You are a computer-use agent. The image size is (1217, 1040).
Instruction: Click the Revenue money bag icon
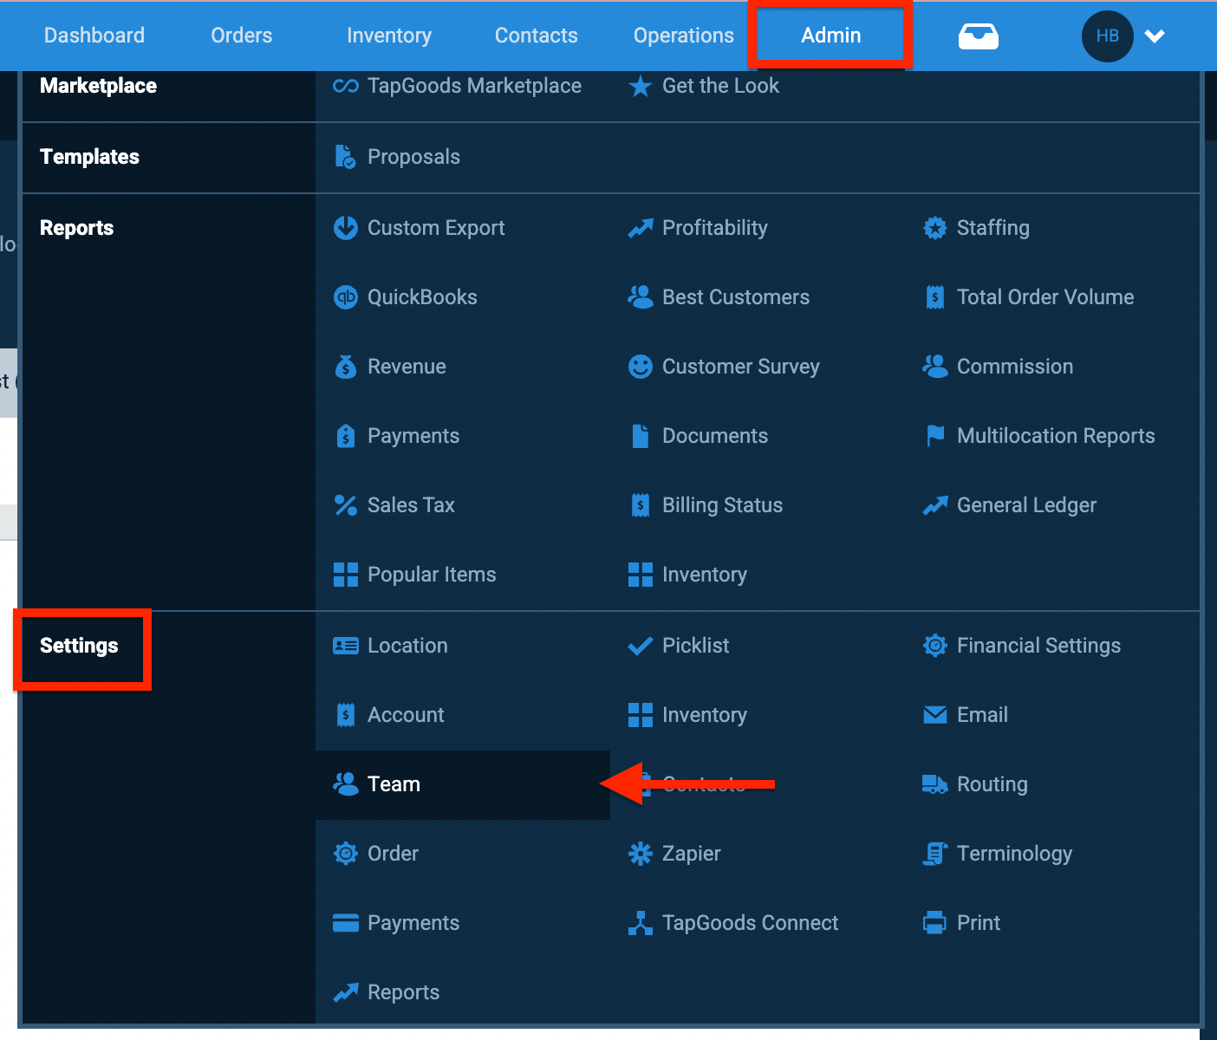tap(346, 367)
